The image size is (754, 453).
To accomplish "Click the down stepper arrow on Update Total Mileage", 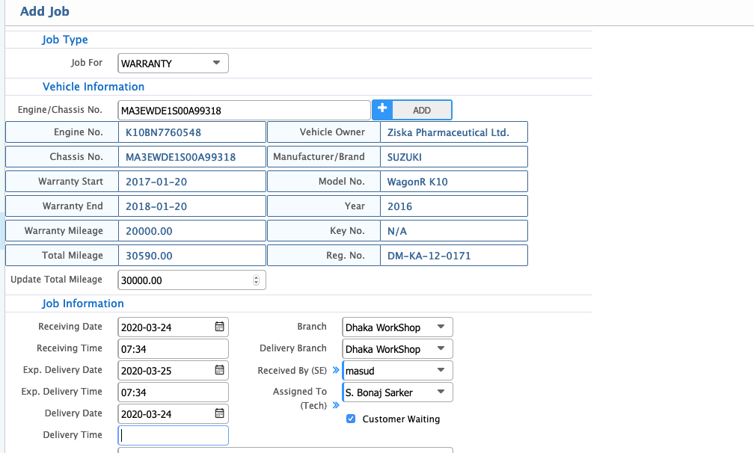I will 257,282.
